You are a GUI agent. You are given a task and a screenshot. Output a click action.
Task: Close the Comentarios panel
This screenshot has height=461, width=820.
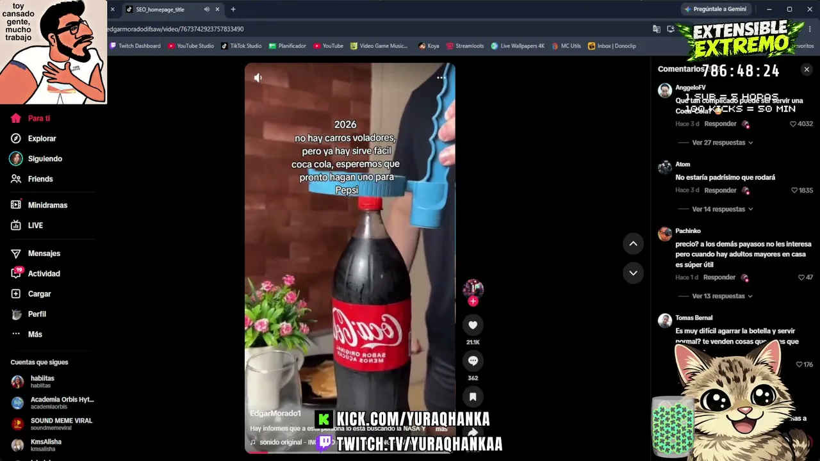(x=807, y=69)
